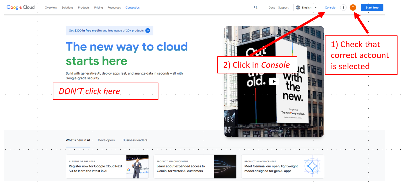This screenshot has height=186, width=409.
Task: Click the Get $300 in free credits banner text
Action: 106,31
